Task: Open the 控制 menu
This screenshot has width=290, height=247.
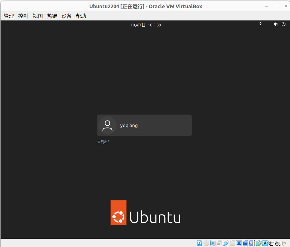Action: [x=23, y=16]
